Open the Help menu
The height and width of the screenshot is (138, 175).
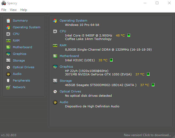pyautogui.click(x=24, y=10)
